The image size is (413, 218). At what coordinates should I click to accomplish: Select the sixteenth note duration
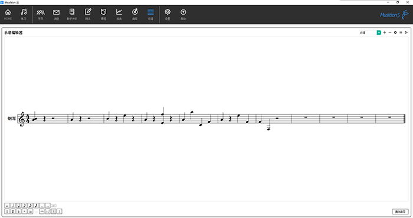point(30,206)
